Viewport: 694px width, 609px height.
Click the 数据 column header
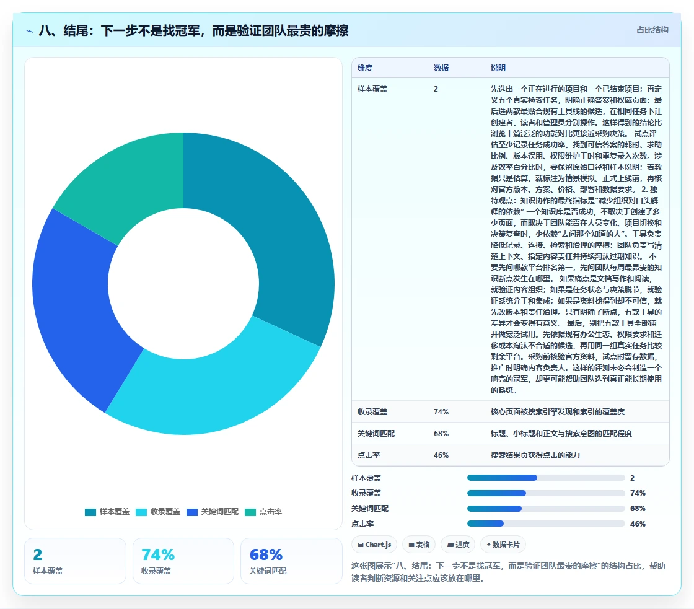click(441, 68)
